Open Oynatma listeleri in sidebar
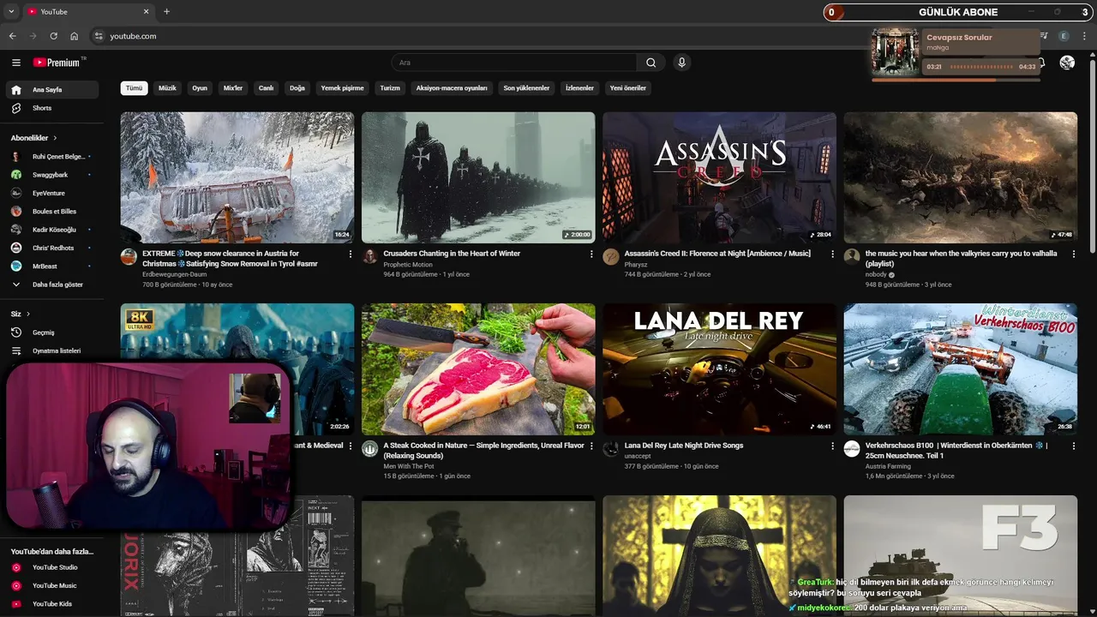 point(52,350)
